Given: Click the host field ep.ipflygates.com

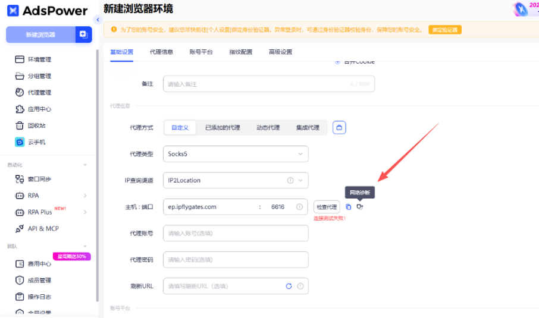Looking at the screenshot, I should pos(211,207).
